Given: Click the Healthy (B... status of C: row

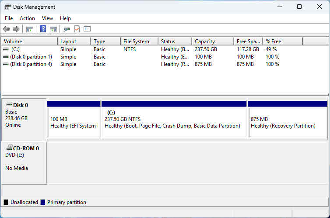Looking at the screenshot, I should 175,49.
